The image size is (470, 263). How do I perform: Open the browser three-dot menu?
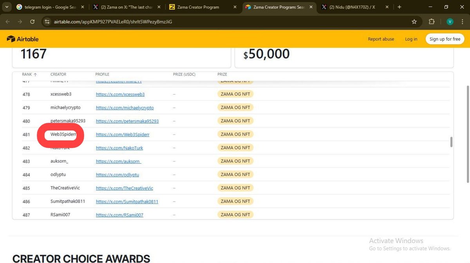click(463, 22)
